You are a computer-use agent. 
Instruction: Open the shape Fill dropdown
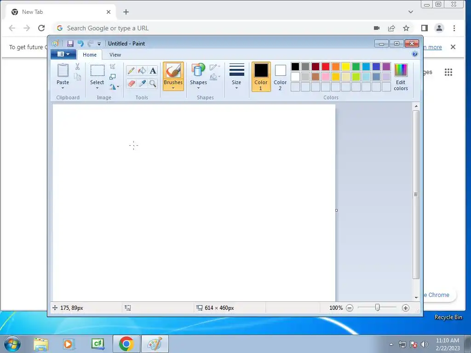tap(215, 77)
